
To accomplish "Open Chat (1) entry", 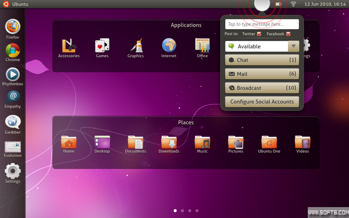I will 262,60.
